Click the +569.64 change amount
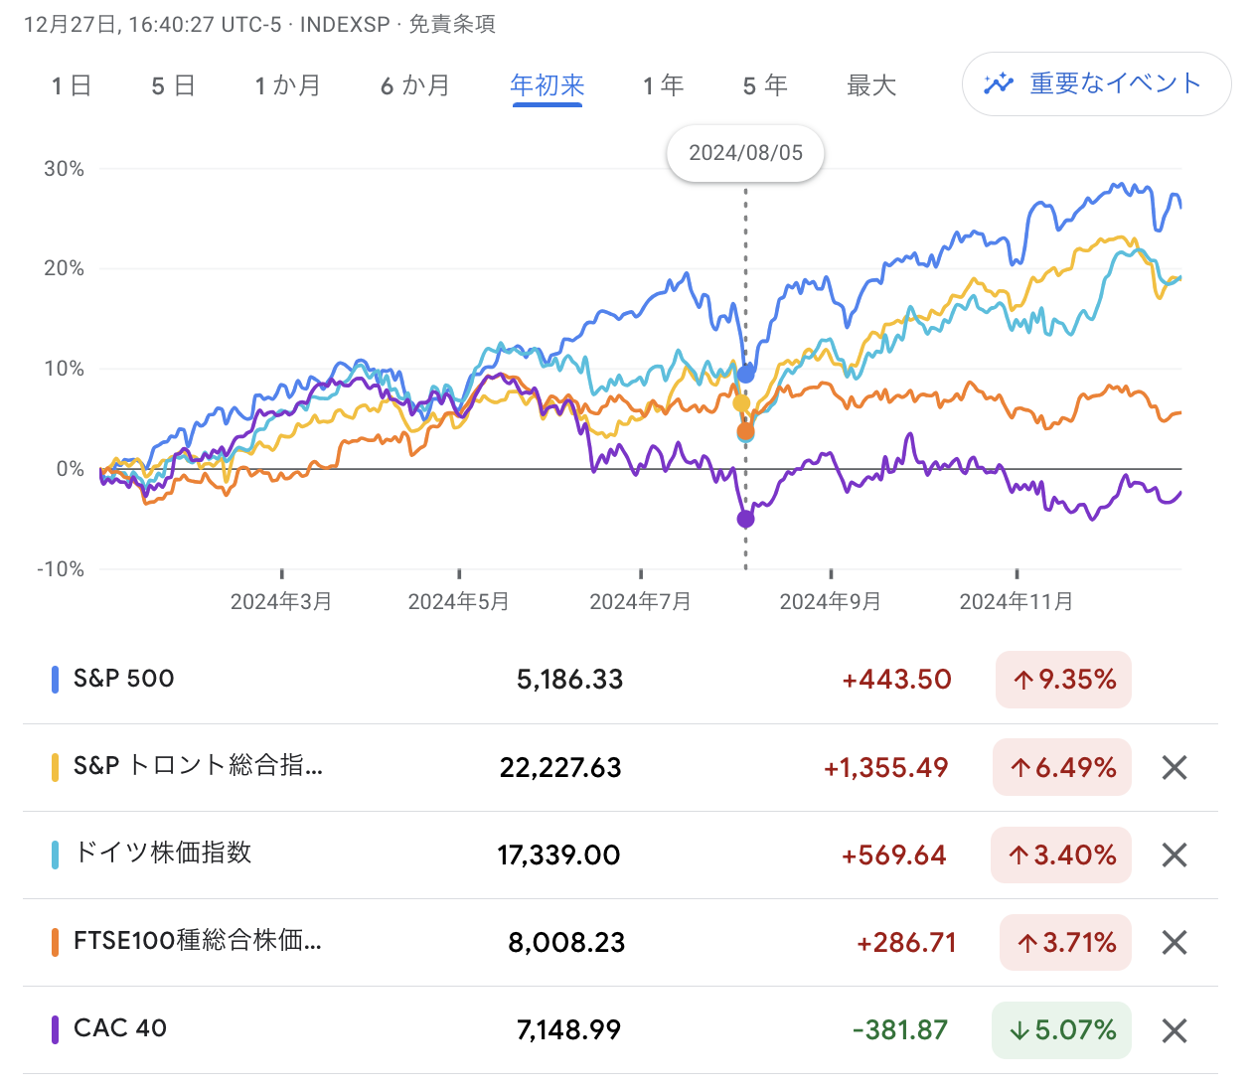 click(894, 855)
